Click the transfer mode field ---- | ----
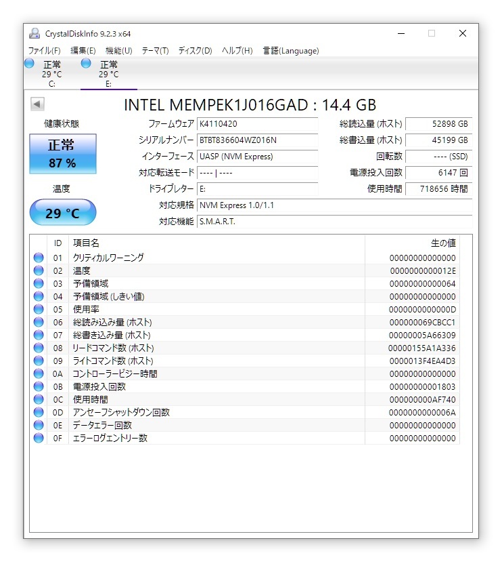The width and height of the screenshot is (502, 568). [258, 173]
